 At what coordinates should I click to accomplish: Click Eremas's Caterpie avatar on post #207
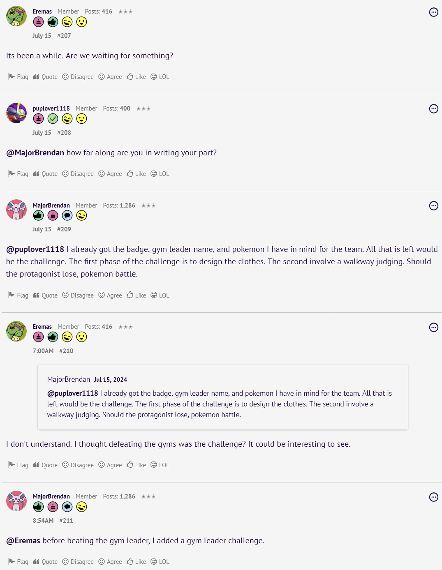point(16,16)
